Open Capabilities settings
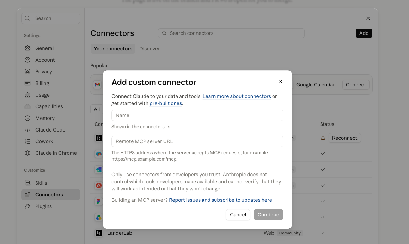 [x=51, y=106]
